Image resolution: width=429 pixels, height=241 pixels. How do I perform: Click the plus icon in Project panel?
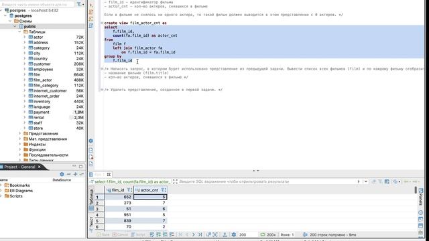[x=75, y=174]
